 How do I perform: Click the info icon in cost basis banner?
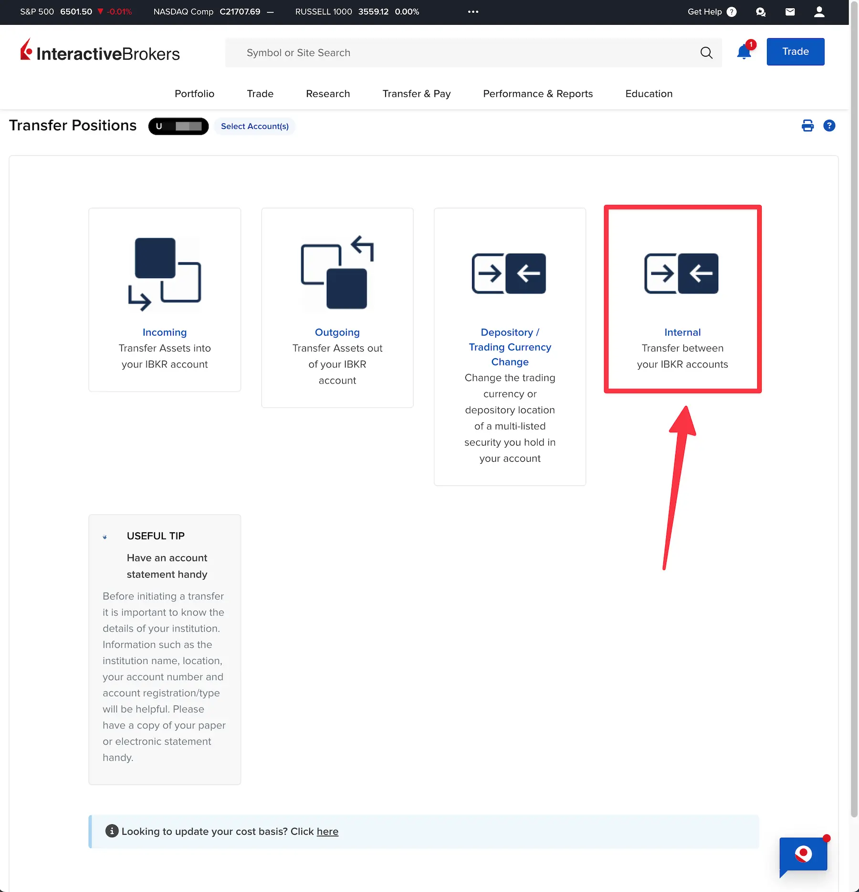(112, 831)
